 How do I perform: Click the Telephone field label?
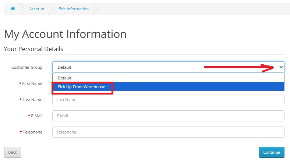click(32, 132)
